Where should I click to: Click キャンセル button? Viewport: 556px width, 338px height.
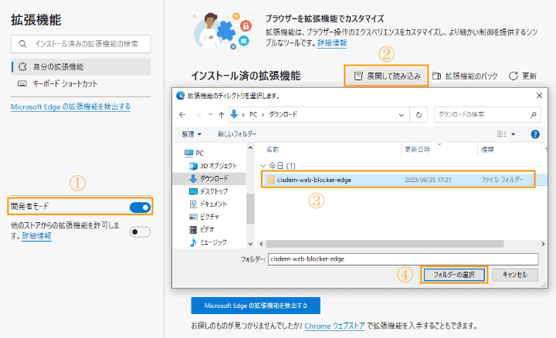tap(515, 275)
